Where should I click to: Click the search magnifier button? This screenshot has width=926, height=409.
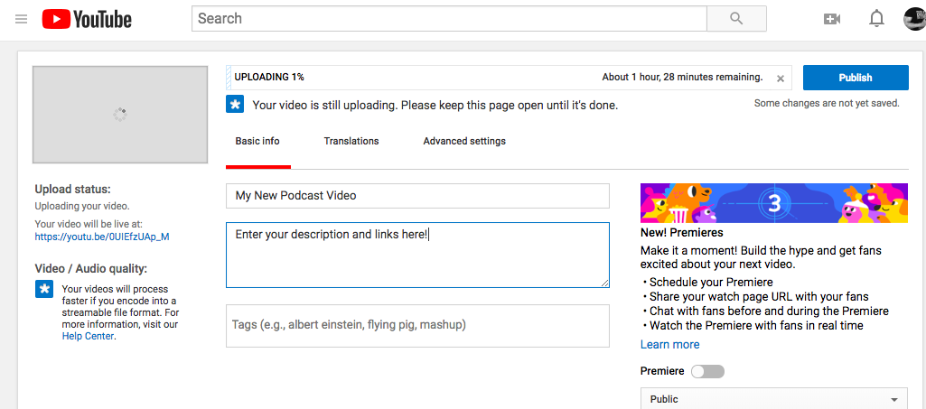click(735, 19)
